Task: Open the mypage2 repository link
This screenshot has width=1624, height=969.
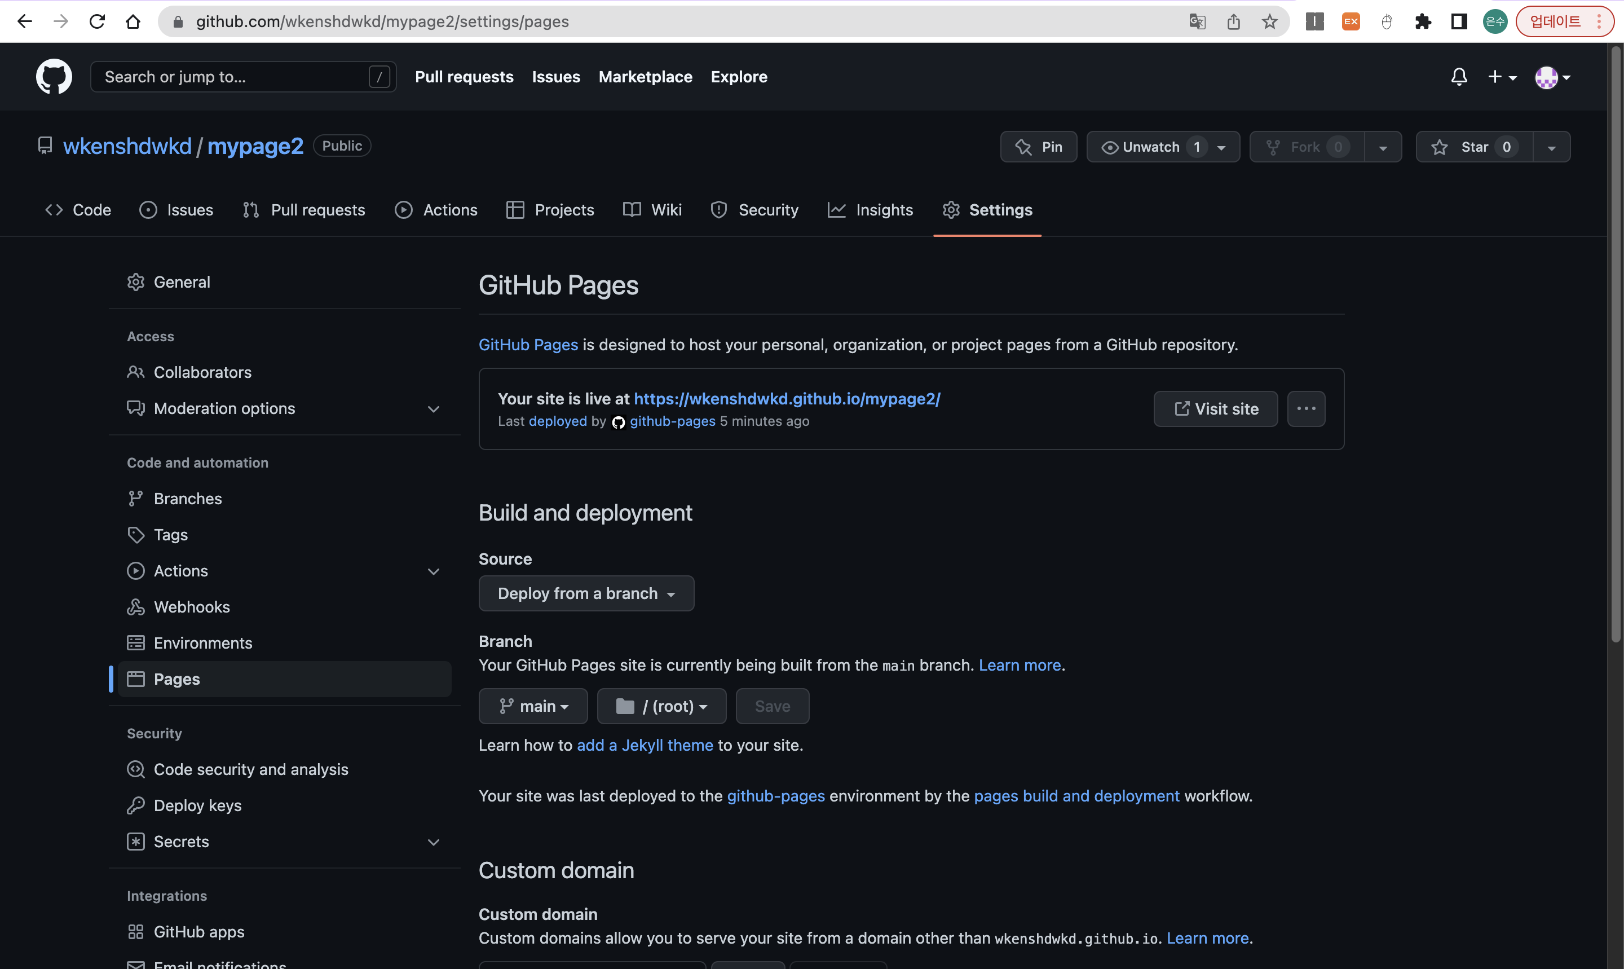Action: point(255,146)
